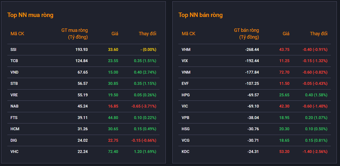Select the VIX stock code
The image size is (340, 166).
point(185,61)
